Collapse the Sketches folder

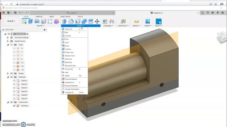[x=8, y=77]
